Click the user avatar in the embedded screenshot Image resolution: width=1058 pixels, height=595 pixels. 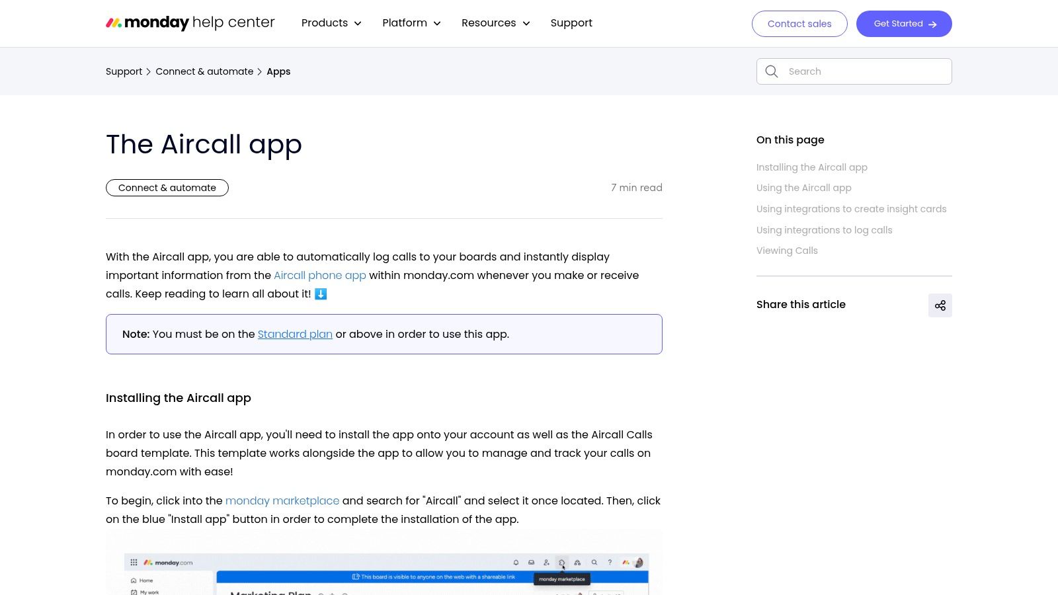(x=639, y=562)
